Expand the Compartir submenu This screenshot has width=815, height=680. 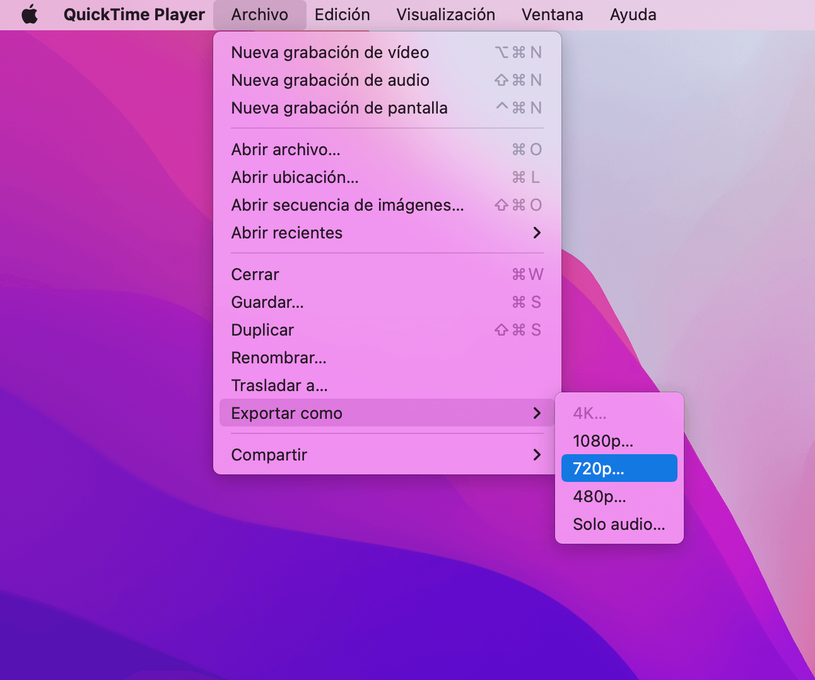(x=269, y=454)
